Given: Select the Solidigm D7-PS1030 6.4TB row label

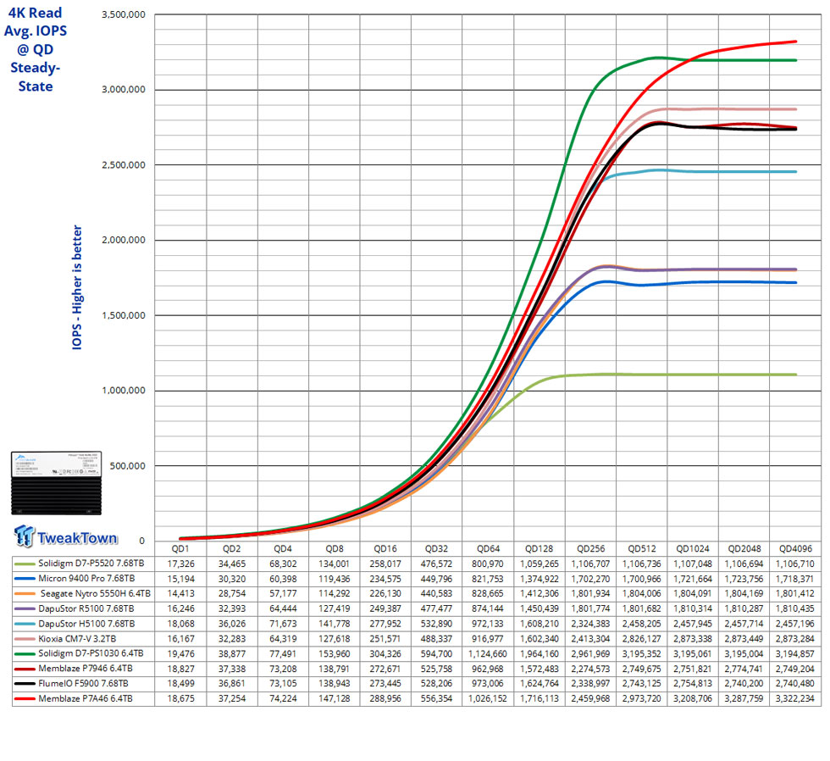Looking at the screenshot, I should tap(91, 653).
